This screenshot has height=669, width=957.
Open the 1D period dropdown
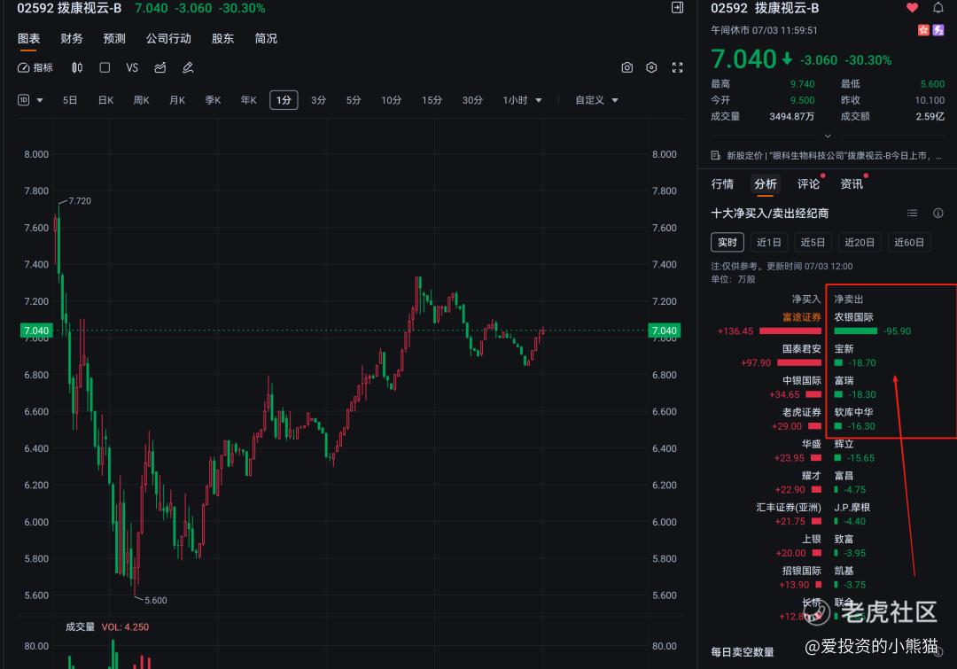tap(30, 100)
